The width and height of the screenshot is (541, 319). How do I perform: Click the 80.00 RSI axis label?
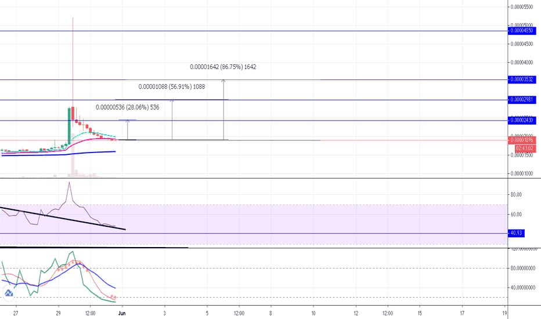click(x=516, y=195)
